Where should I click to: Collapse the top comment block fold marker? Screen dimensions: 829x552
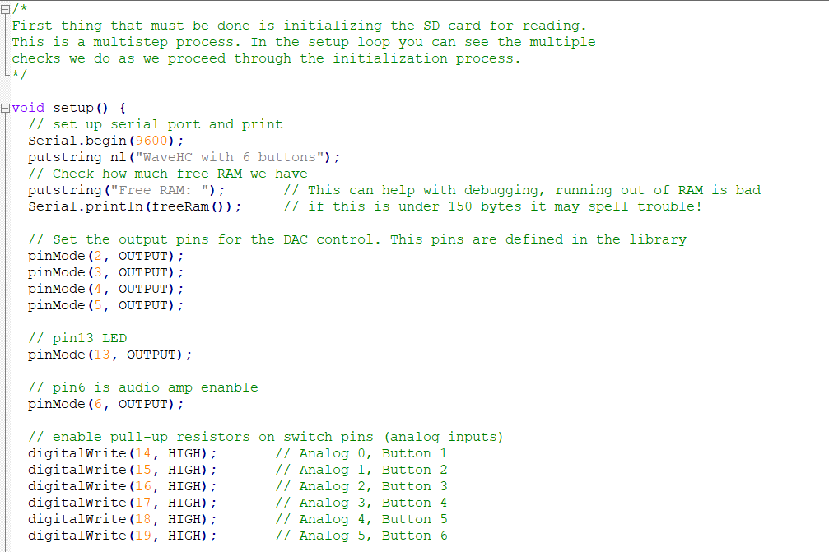point(5,8)
